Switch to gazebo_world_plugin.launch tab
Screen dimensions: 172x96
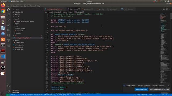click(108, 9)
